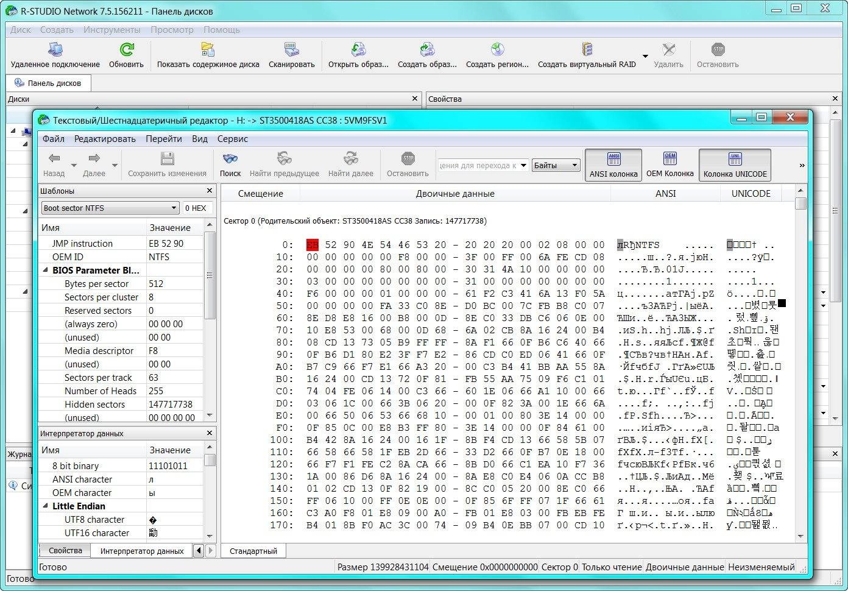Viewport: 848px width, 591px height.
Task: Collapse the Little Endian tree node
Action: 46,506
